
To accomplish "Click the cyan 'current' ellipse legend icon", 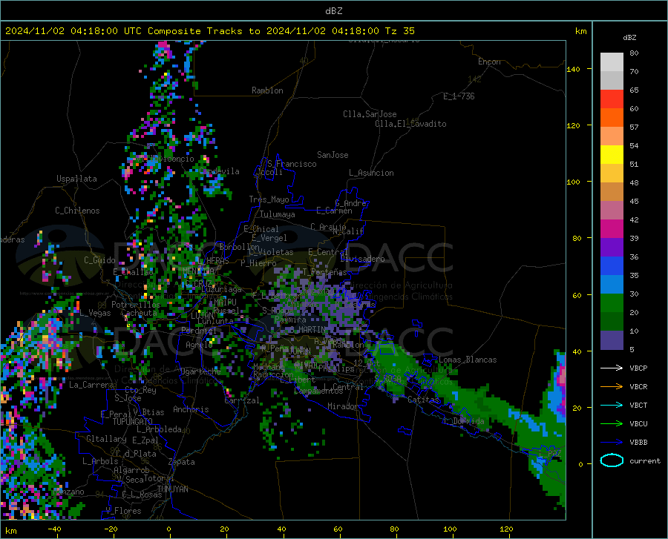I will point(612,460).
